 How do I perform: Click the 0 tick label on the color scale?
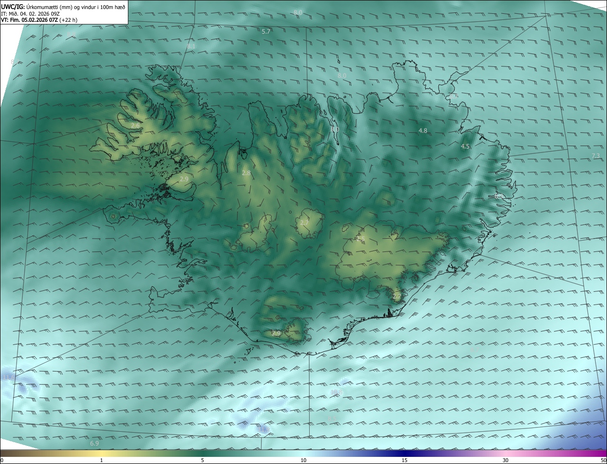2,460
